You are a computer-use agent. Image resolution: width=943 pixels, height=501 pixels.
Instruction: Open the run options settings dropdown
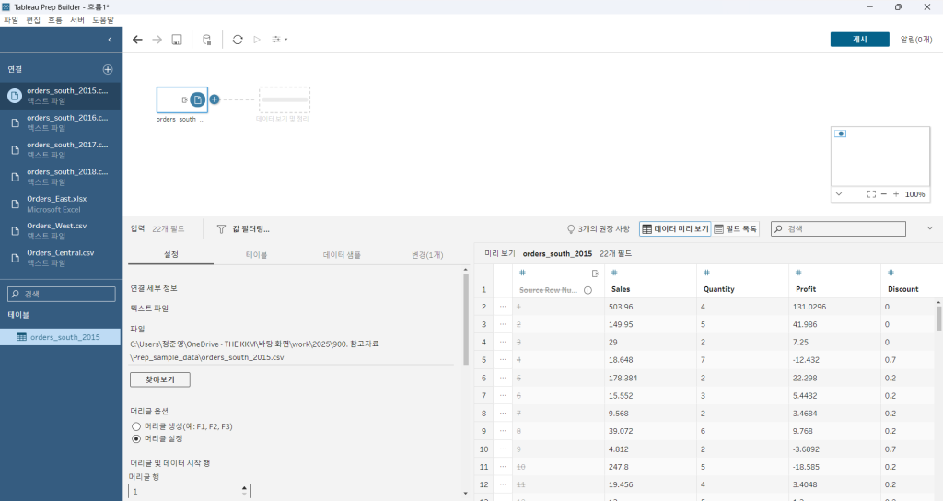[x=280, y=40]
